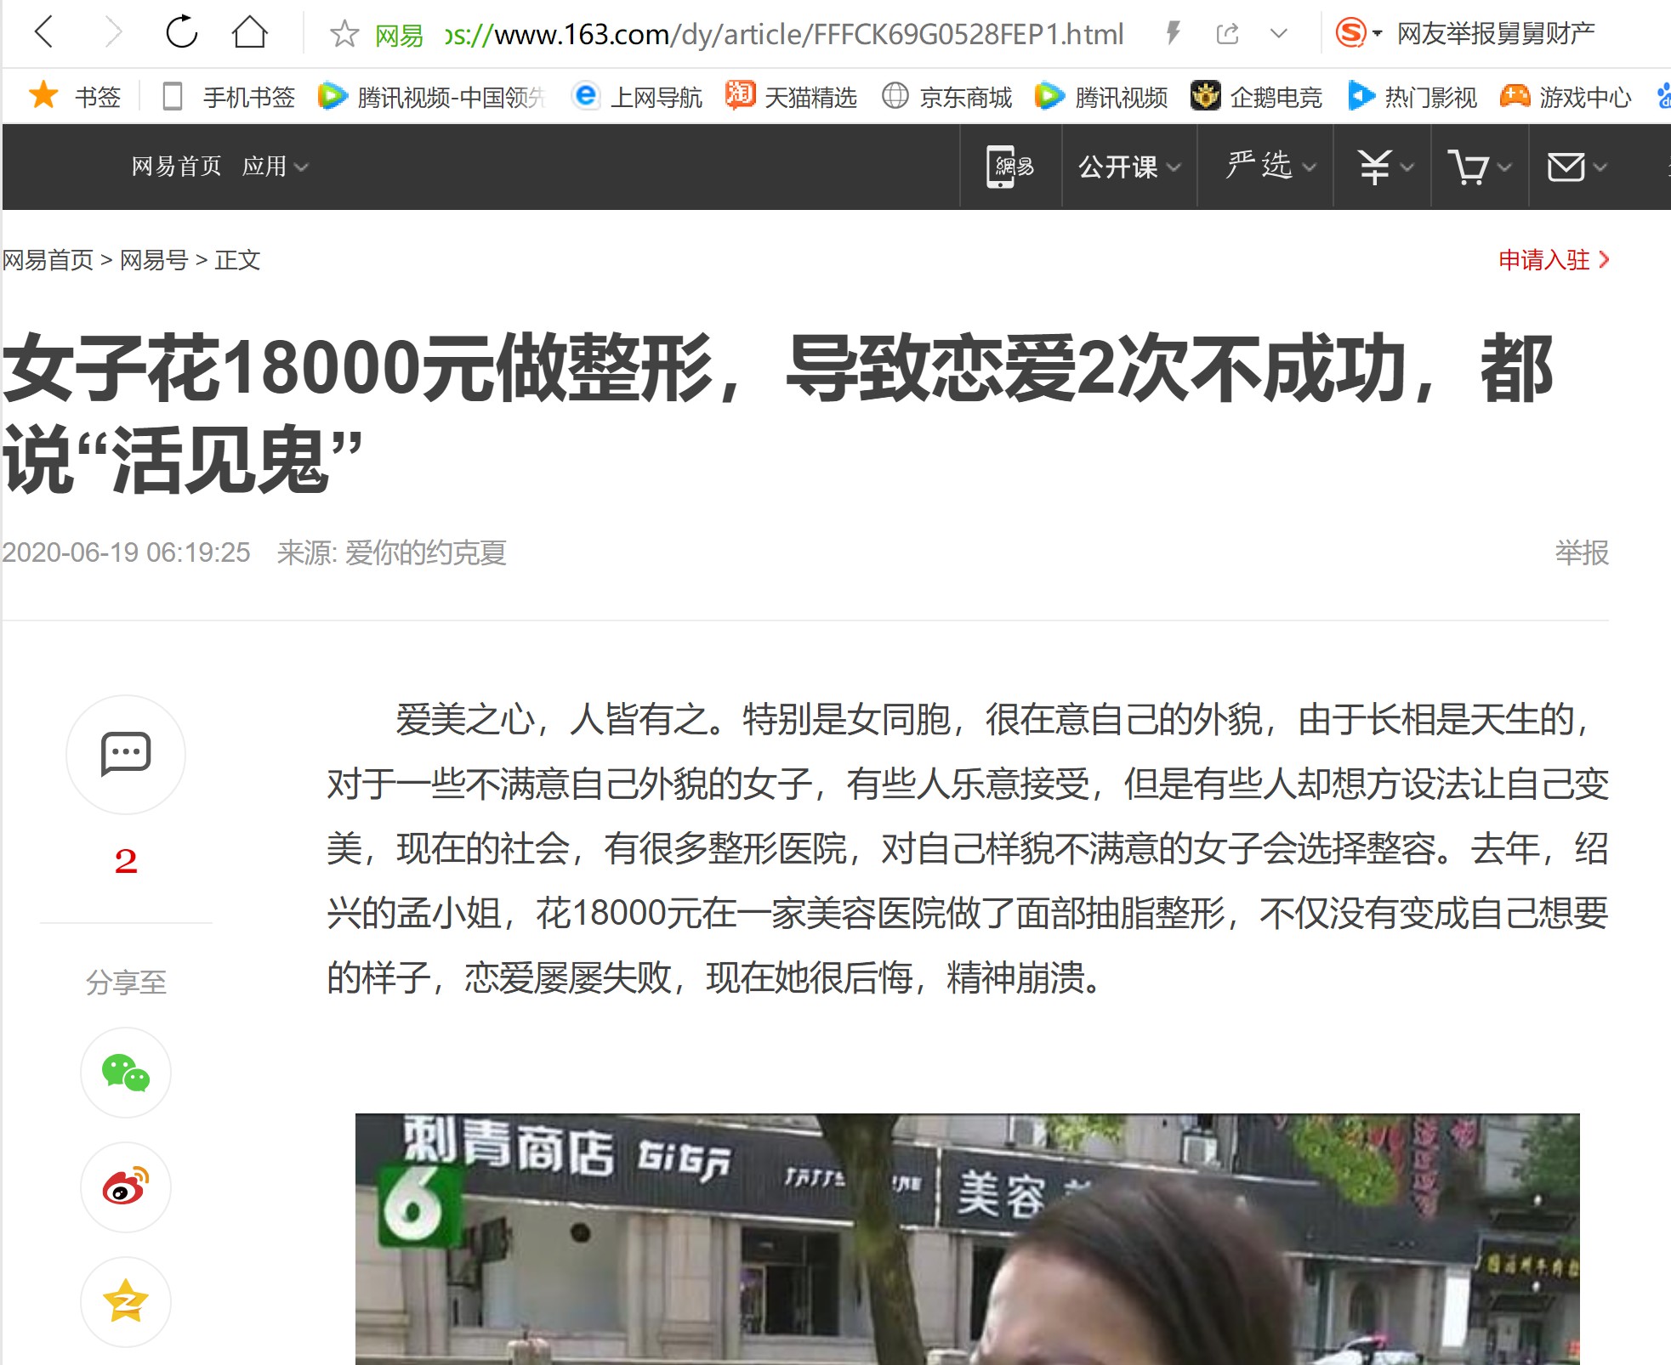Expand the address bar dropdown arrow
1671x1365 pixels.
[1279, 34]
